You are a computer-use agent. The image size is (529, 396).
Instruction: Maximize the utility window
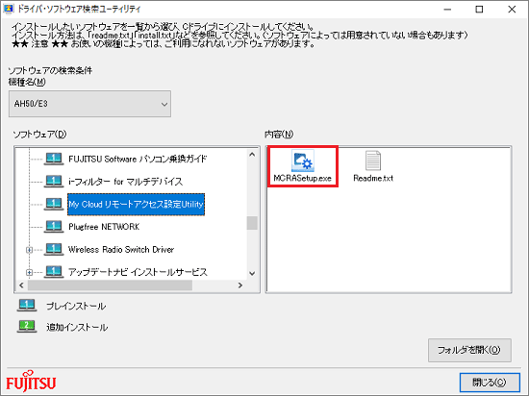479,10
